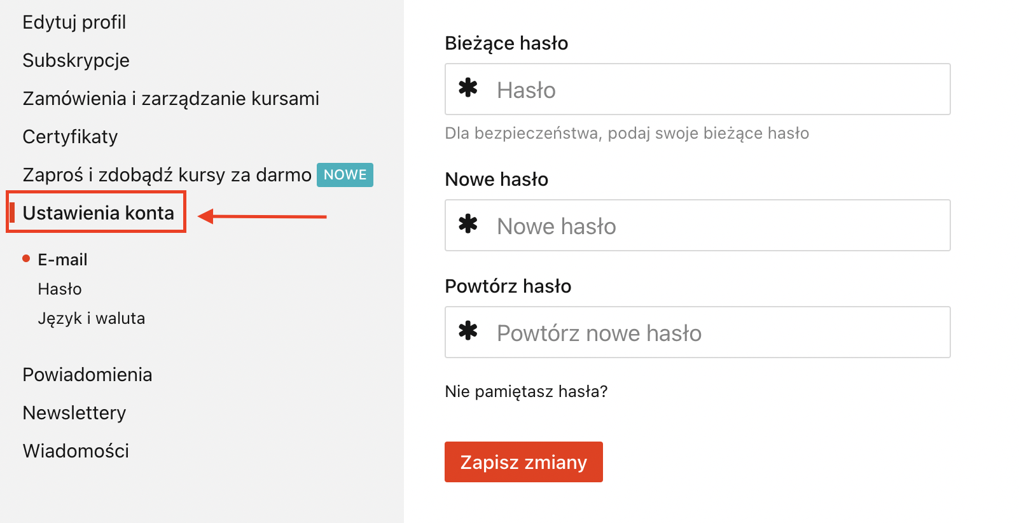
Task: Click the Powtórz hasło label
Action: pyautogui.click(x=508, y=286)
